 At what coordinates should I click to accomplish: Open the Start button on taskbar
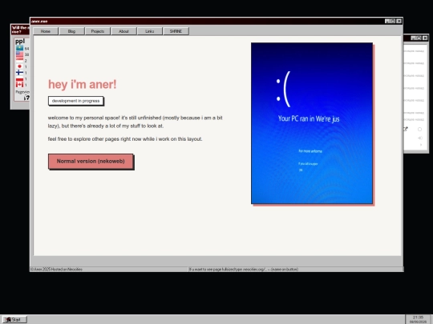click(14, 319)
